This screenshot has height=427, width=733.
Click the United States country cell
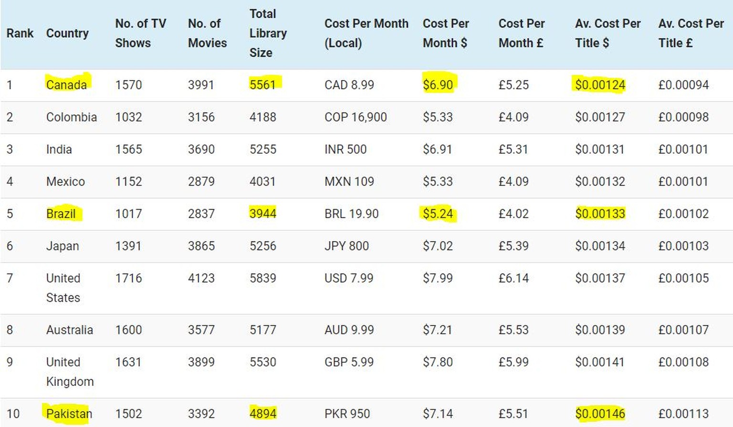click(x=63, y=288)
